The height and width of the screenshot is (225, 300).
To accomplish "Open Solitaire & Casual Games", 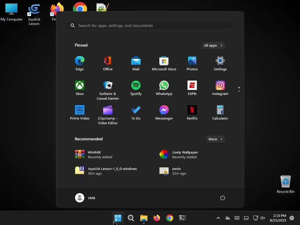I will click(108, 90).
